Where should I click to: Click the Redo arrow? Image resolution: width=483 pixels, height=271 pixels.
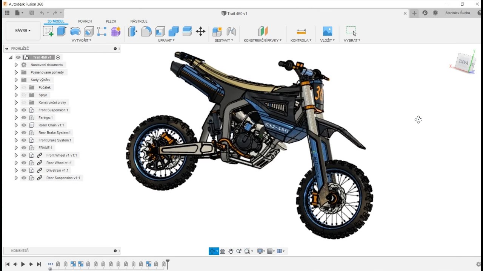(55, 13)
